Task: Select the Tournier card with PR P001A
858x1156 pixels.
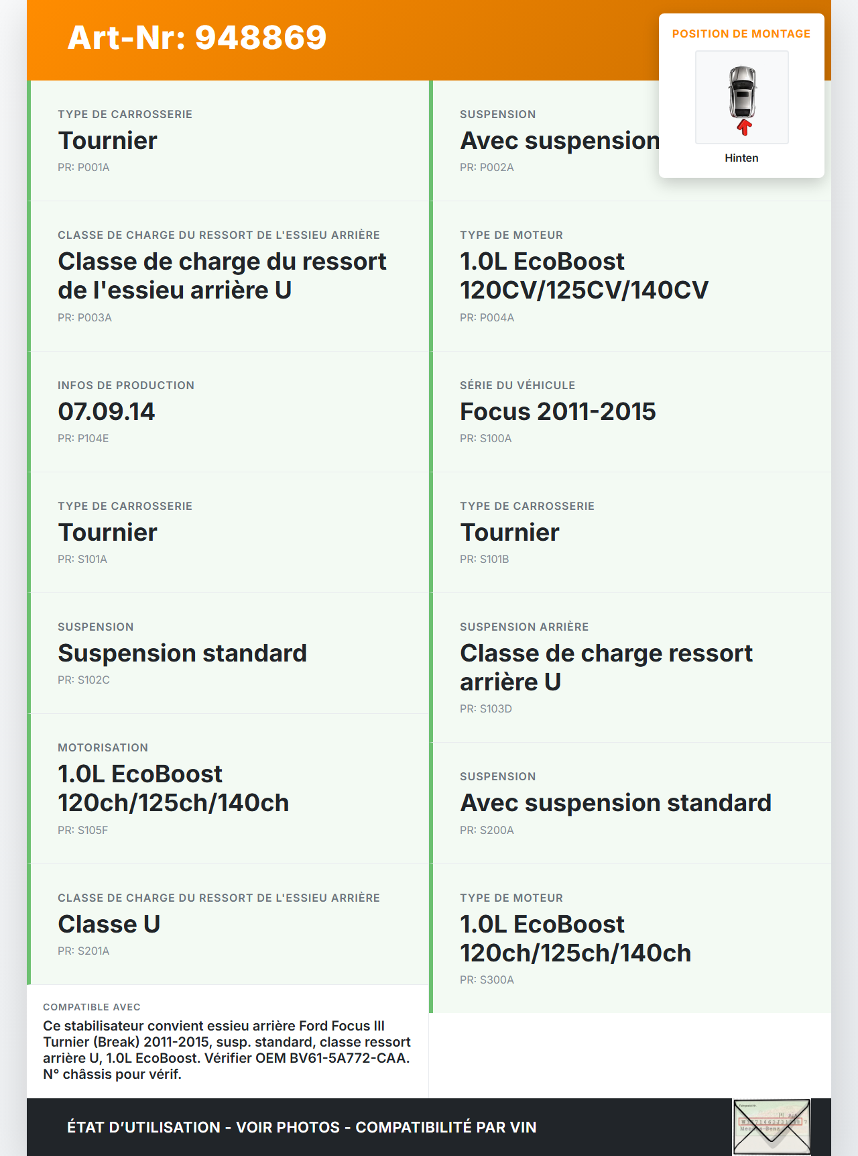Action: (x=228, y=141)
